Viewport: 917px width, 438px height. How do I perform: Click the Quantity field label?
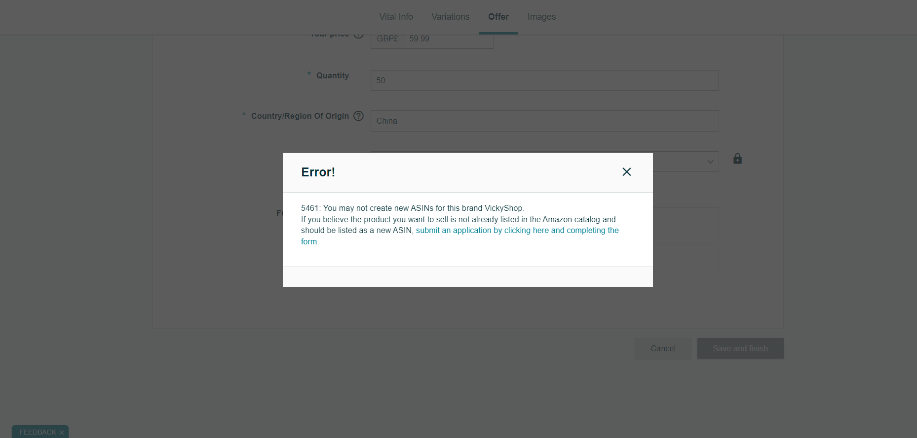click(x=332, y=75)
